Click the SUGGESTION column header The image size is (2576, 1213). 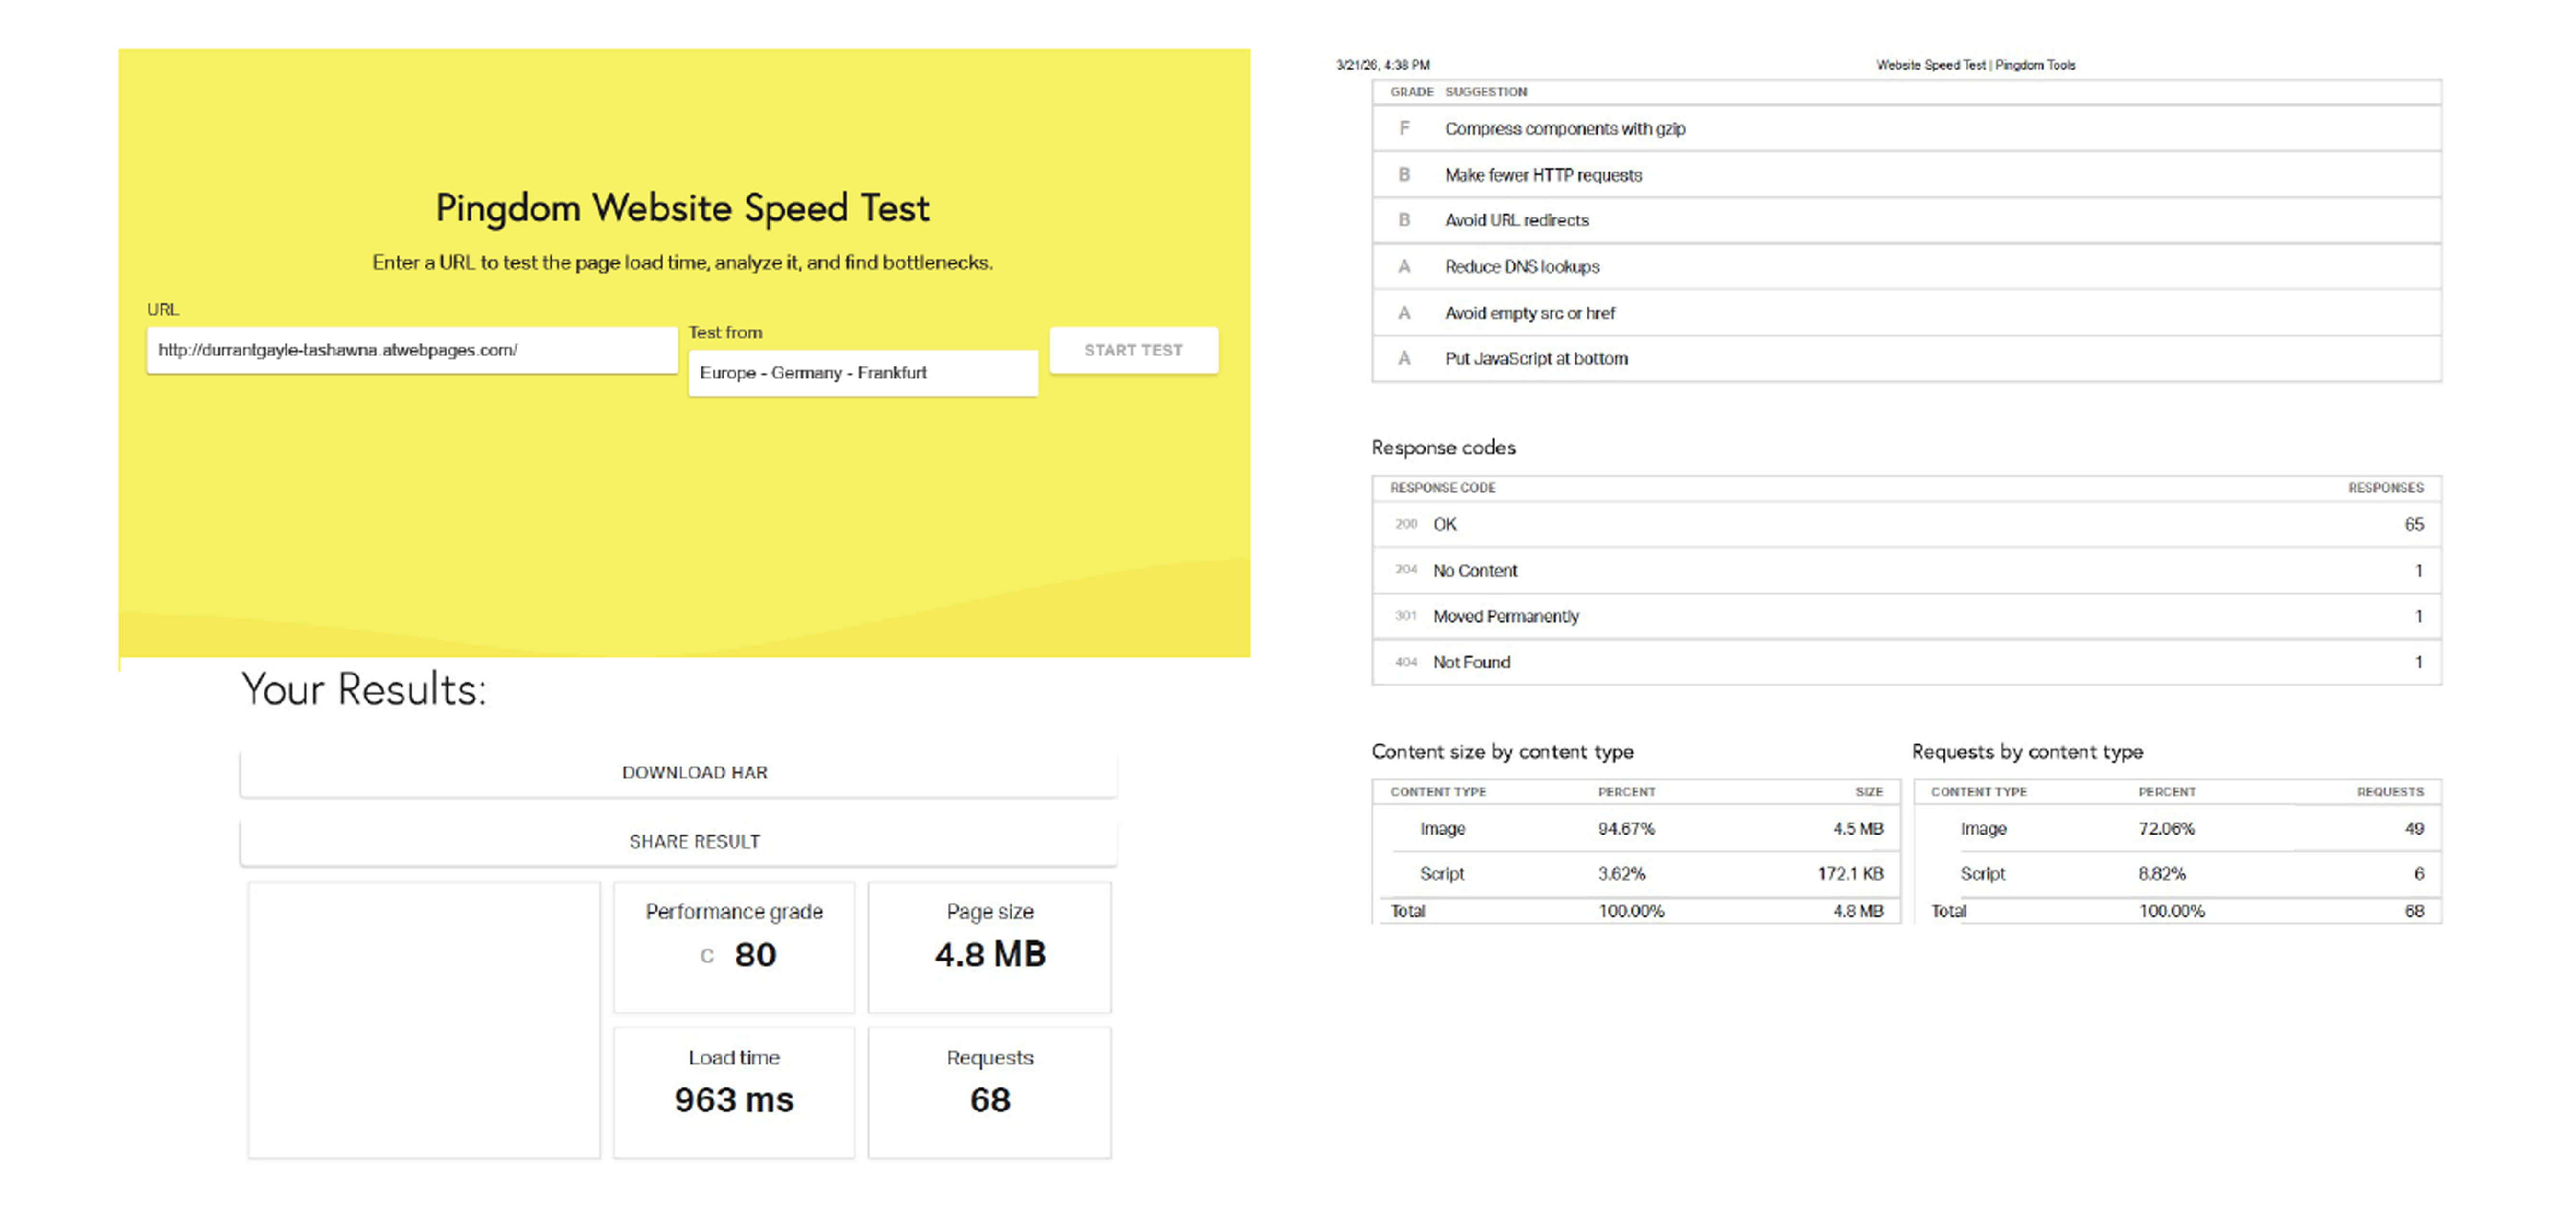coord(1486,92)
